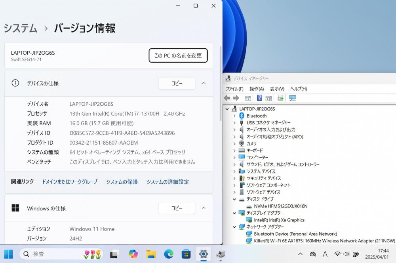Show hidden system tray icons
Viewport: 396px width, 263px height.
tap(300, 254)
